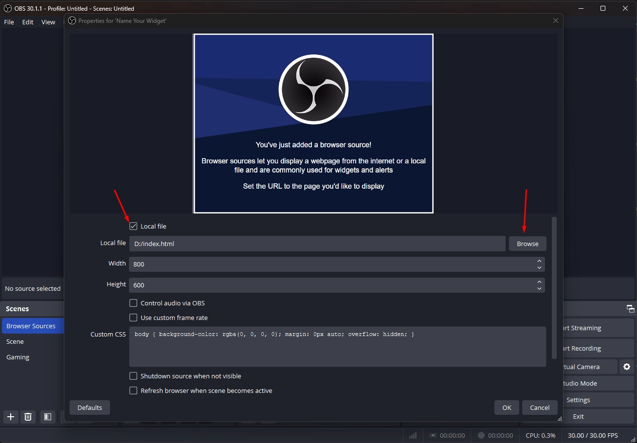Screen dimensions: 637x443
Task: Open scene filters icon in Scenes toolbar
Action: pos(48,417)
